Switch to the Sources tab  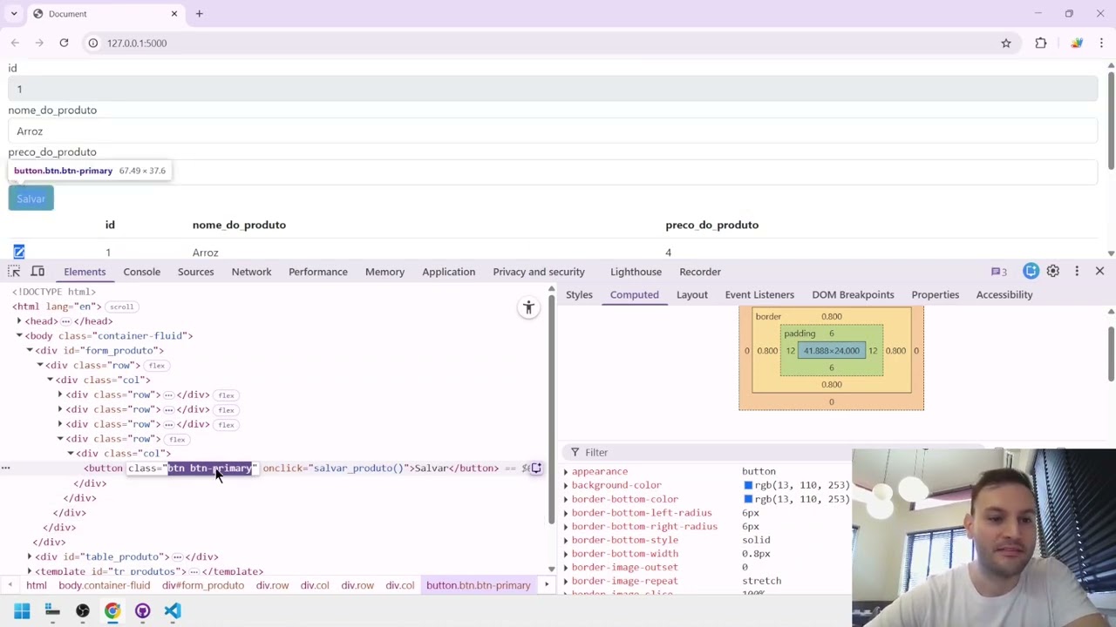click(x=195, y=272)
